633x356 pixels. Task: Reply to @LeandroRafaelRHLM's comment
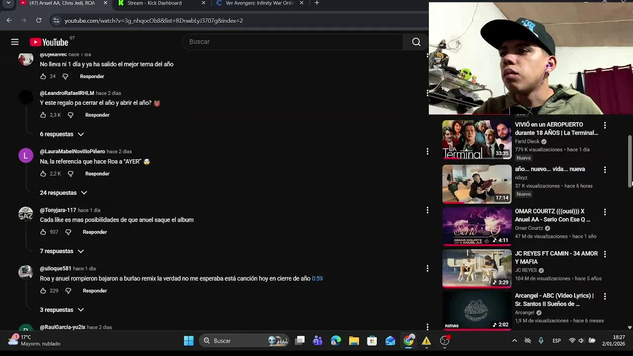click(97, 115)
